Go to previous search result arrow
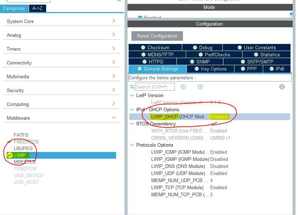Image resolution: width=298 pixels, height=215 pixels. tap(183, 87)
